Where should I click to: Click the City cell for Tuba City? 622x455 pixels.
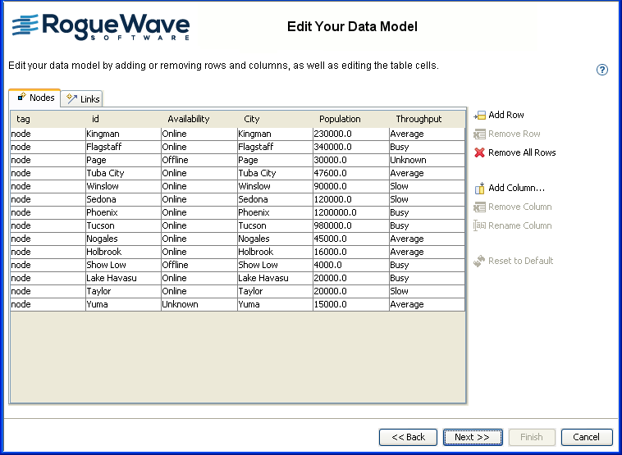coord(274,174)
